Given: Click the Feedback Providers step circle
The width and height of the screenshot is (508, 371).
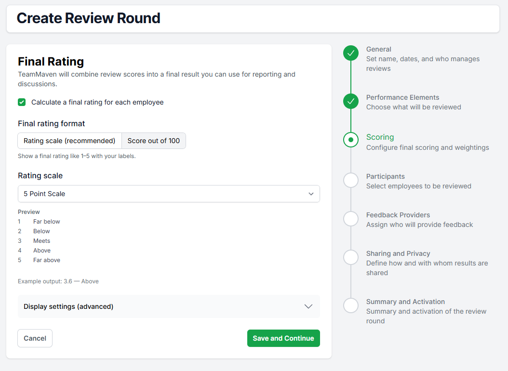Looking at the screenshot, I should 351,219.
